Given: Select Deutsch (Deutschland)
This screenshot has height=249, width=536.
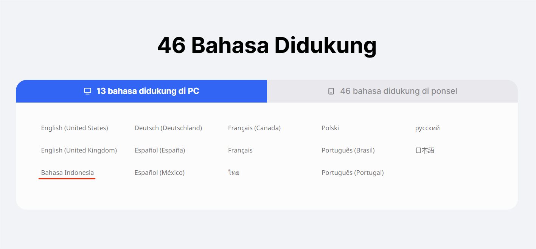Looking at the screenshot, I should click(x=168, y=128).
